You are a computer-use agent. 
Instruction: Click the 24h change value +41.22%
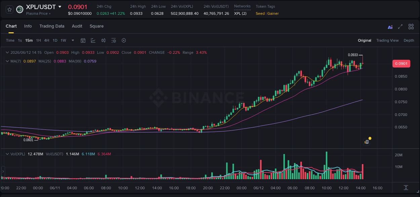pos(118,13)
